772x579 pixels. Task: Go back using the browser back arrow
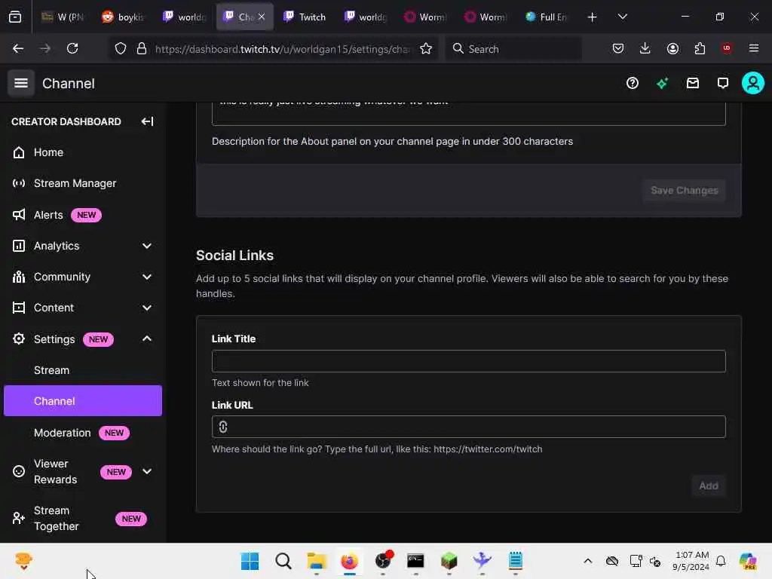(x=18, y=48)
